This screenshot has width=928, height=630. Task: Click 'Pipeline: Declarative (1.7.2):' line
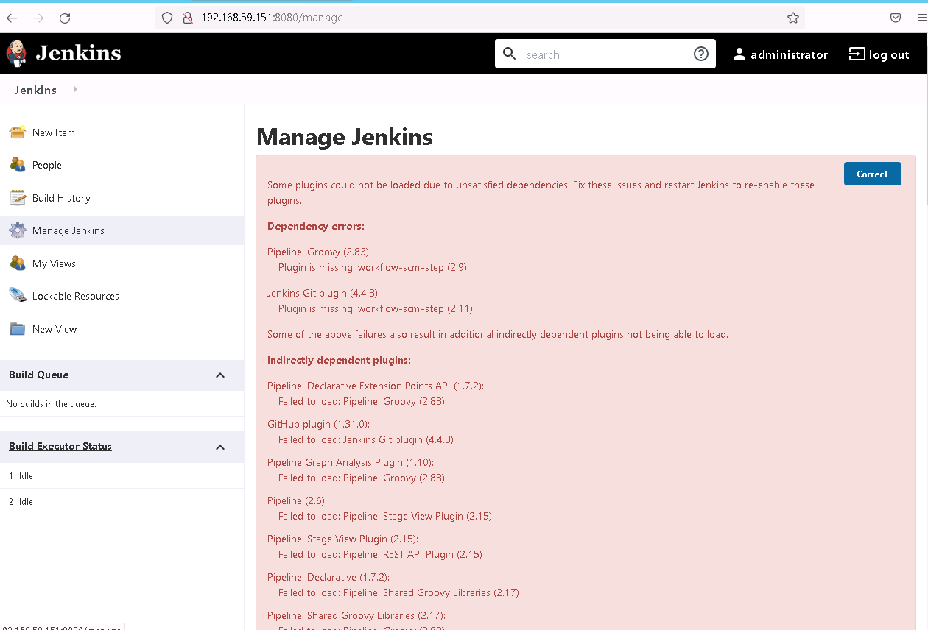point(328,577)
